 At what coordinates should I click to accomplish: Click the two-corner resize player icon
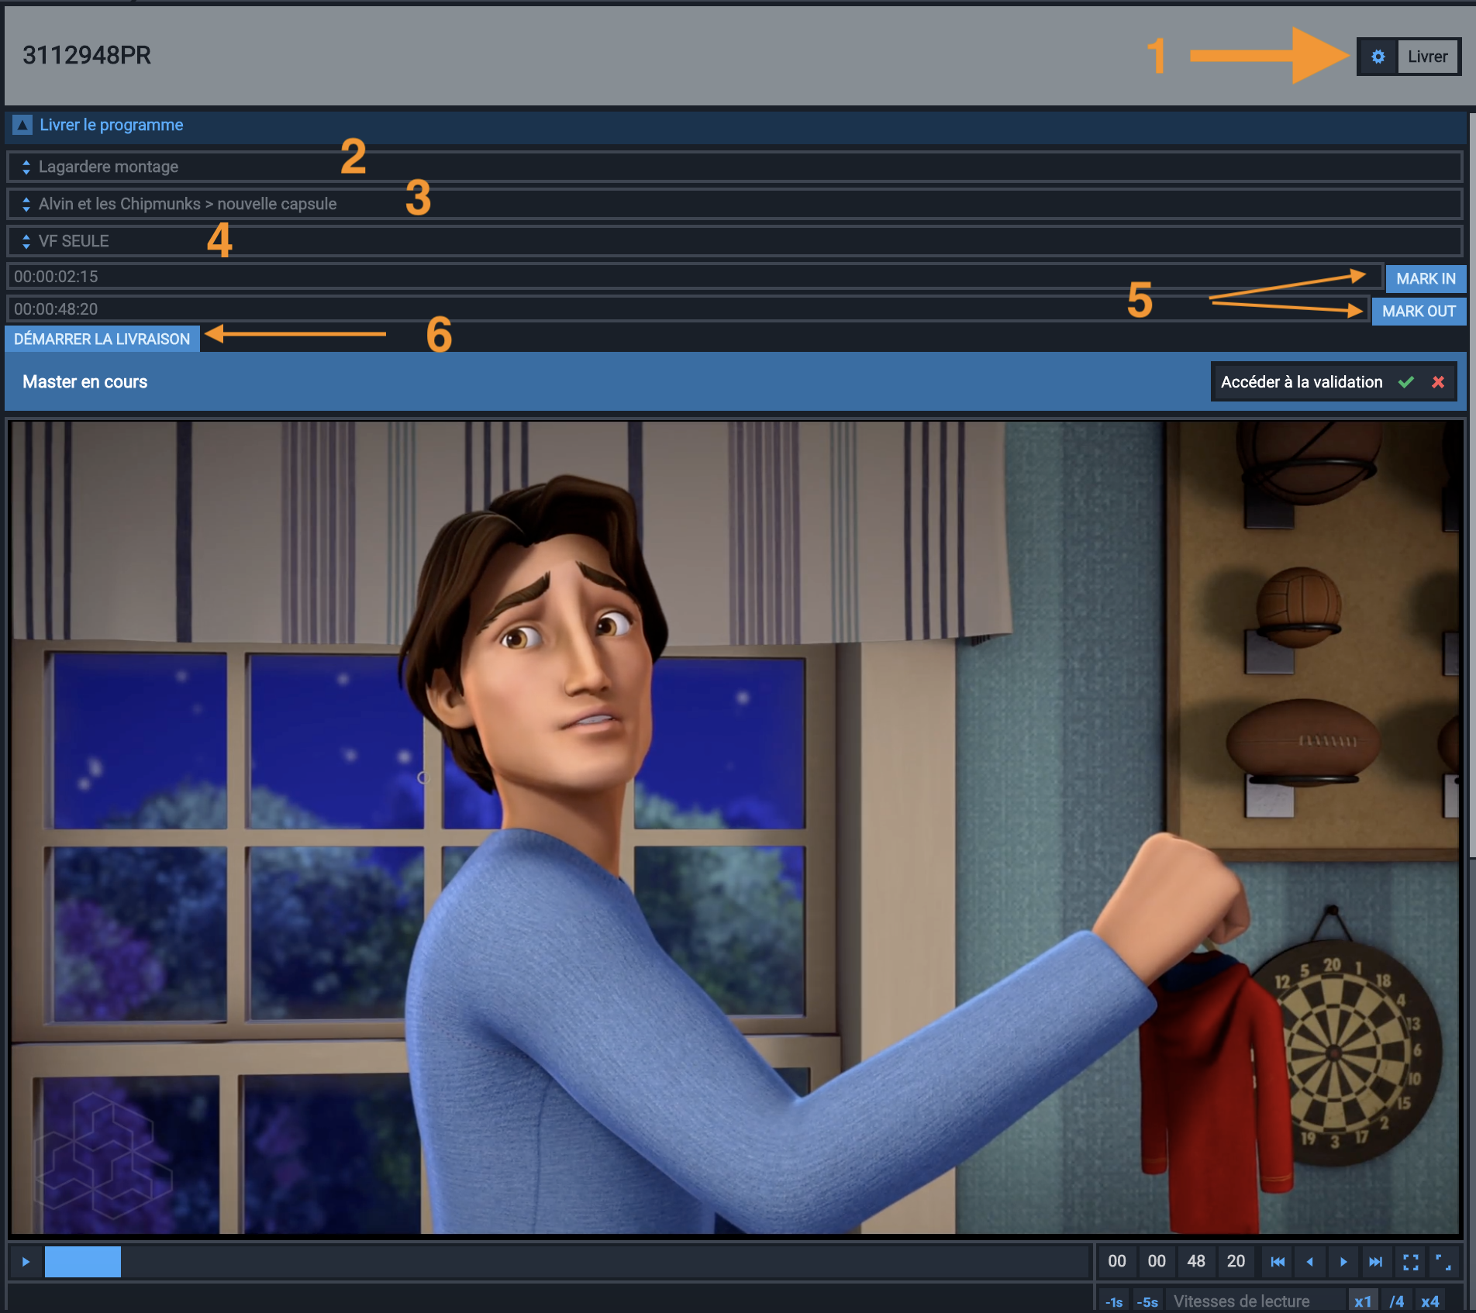tap(1443, 1262)
